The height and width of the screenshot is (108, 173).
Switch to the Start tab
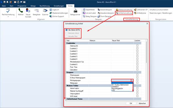(x=11, y=6)
